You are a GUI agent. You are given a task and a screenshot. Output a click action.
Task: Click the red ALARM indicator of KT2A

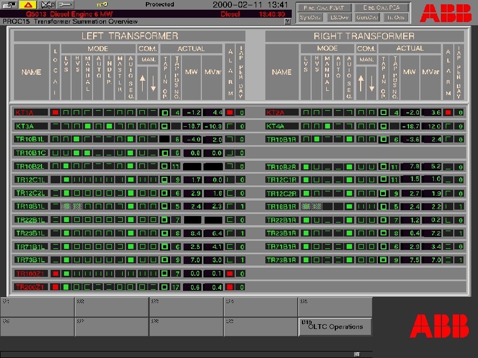448,113
